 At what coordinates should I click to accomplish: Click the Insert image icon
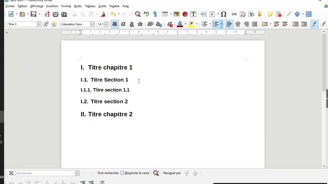coord(177,14)
